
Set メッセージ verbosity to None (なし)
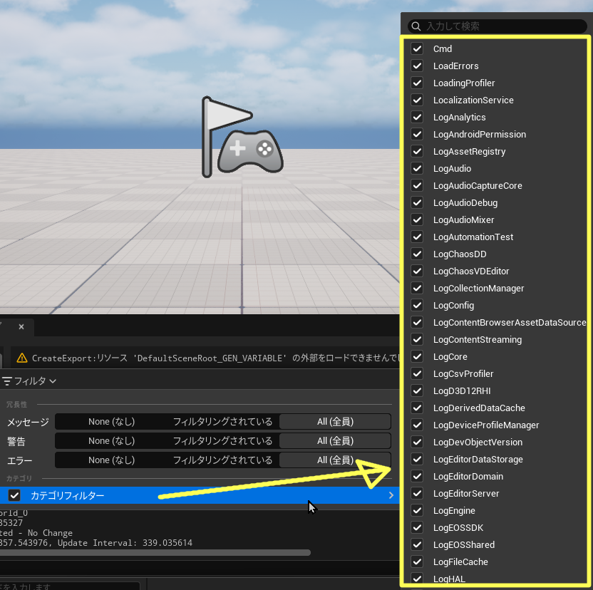111,422
